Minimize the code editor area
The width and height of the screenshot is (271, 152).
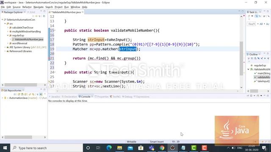pos(239,11)
